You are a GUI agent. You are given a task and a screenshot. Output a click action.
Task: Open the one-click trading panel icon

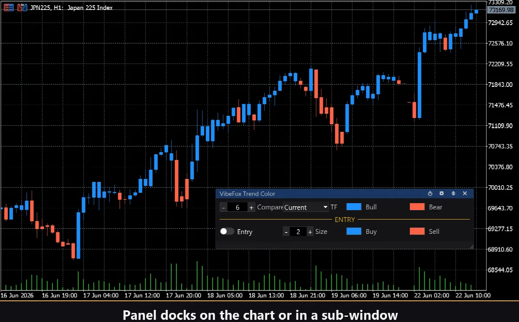coord(22,7)
